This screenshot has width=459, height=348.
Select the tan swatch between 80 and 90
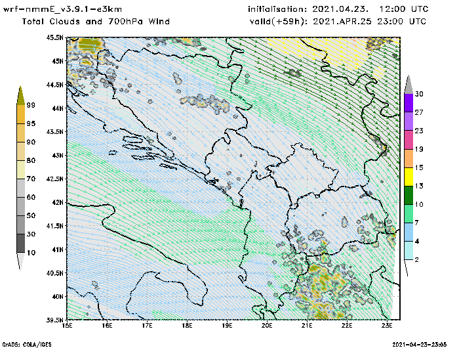pos(21,151)
